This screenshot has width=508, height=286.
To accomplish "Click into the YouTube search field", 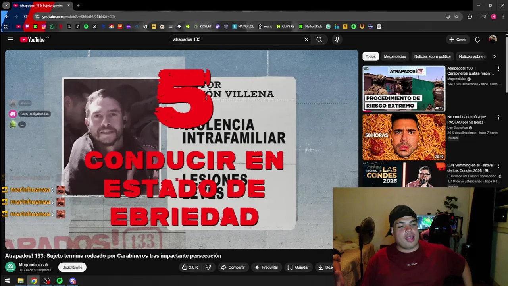I will pos(236,39).
